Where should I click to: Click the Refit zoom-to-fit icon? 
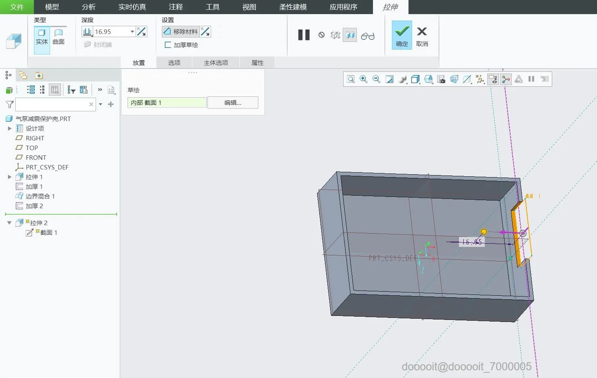tap(389, 79)
